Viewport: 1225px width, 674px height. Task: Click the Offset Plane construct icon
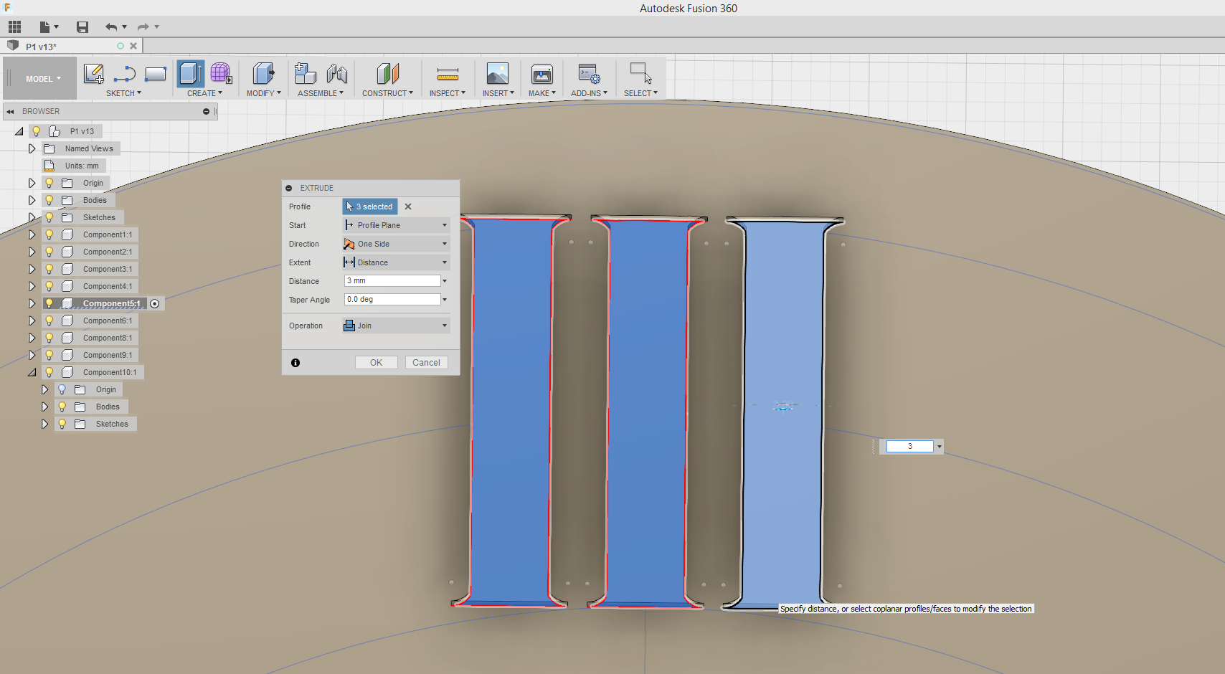(387, 74)
